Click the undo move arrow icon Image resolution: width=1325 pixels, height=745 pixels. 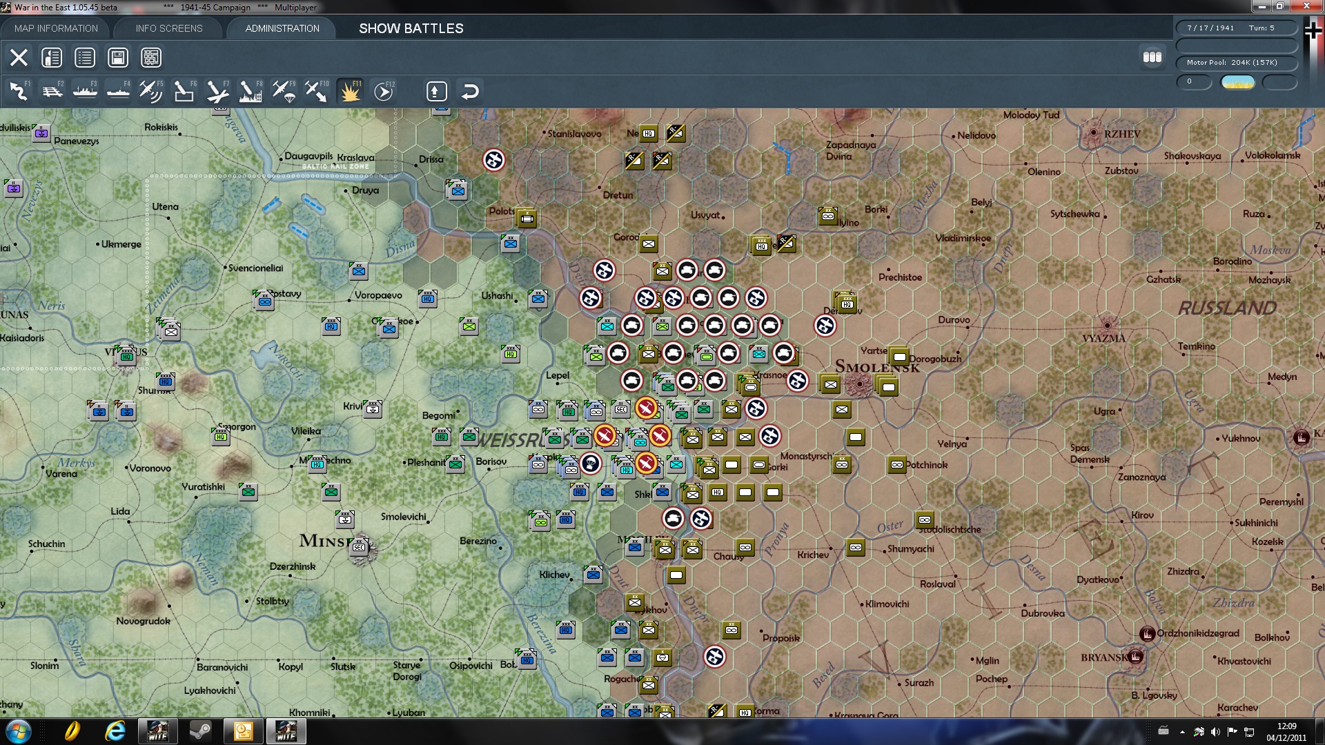pos(470,91)
